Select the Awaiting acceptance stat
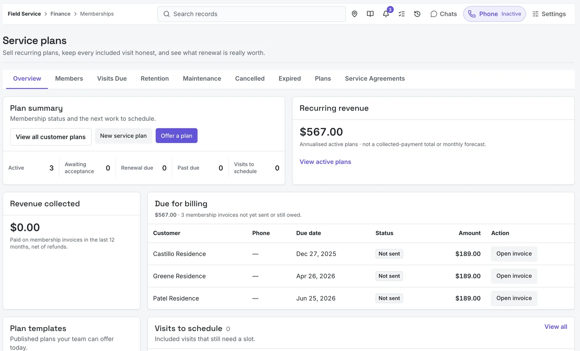Screen dimensions: 580x351 coord(87,168)
